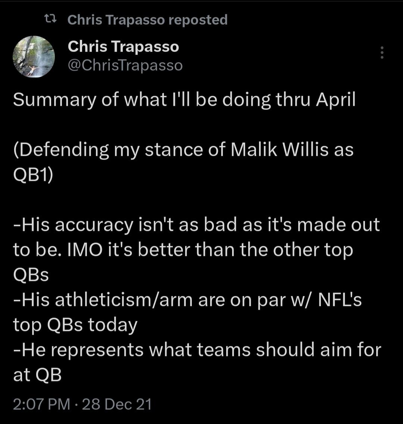
Task: Open the three-dot more options menu
Action: (x=382, y=53)
